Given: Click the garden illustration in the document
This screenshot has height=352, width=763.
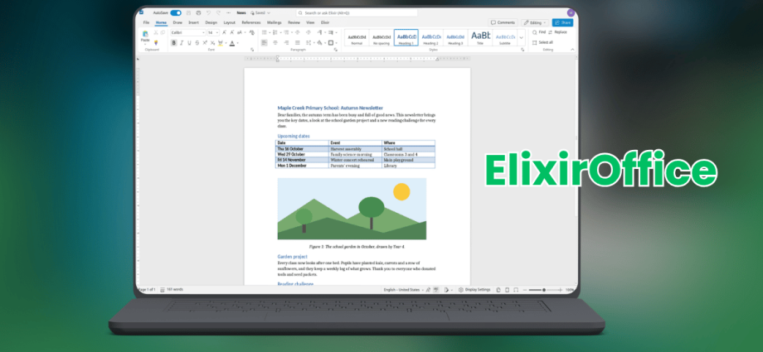Looking at the screenshot, I should [352, 209].
